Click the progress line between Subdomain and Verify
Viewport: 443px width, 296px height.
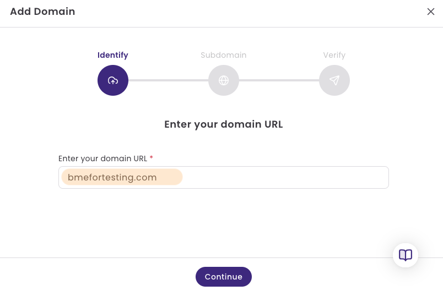click(279, 80)
